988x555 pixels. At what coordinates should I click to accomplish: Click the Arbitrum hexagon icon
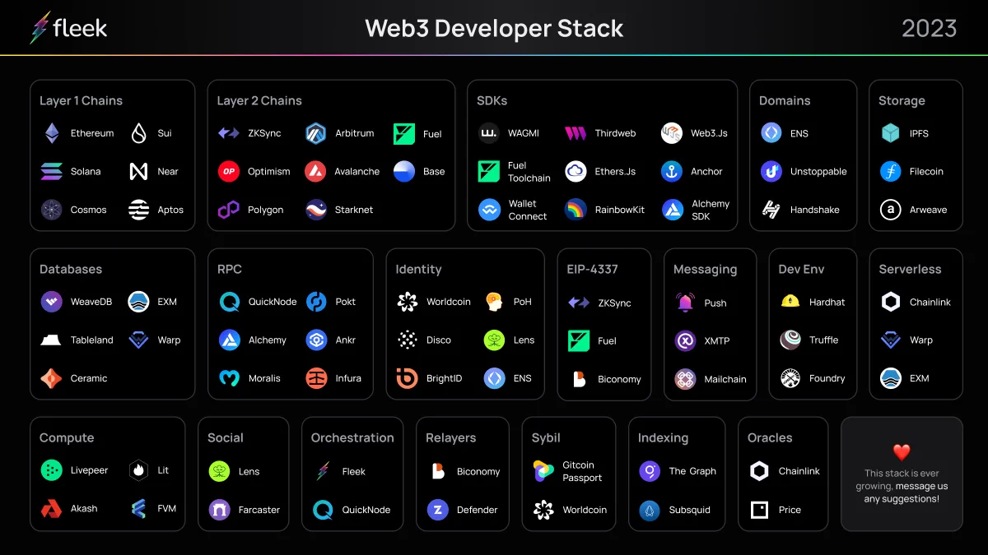pyautogui.click(x=316, y=133)
